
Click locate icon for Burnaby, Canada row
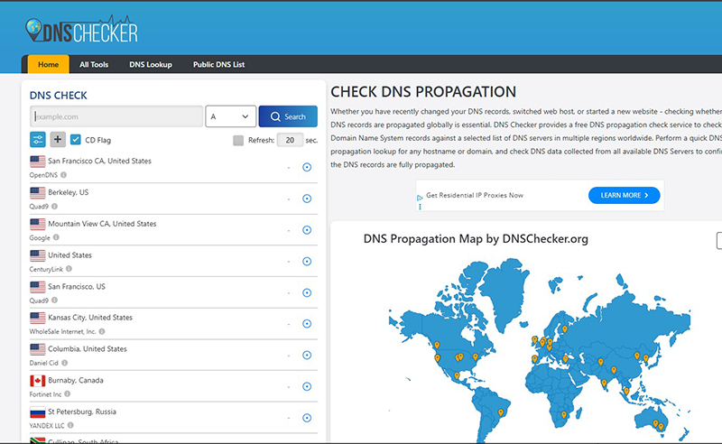pos(307,386)
